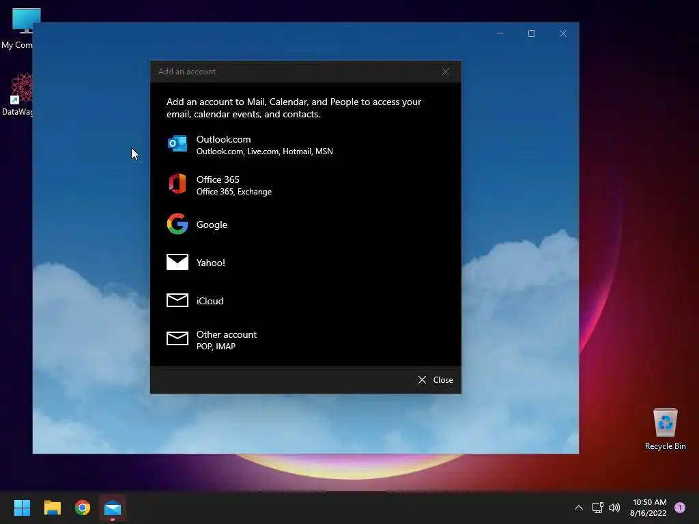Screen dimensions: 699x524
Task: Select the DataWag desktop shortcut
Action: [17, 94]
